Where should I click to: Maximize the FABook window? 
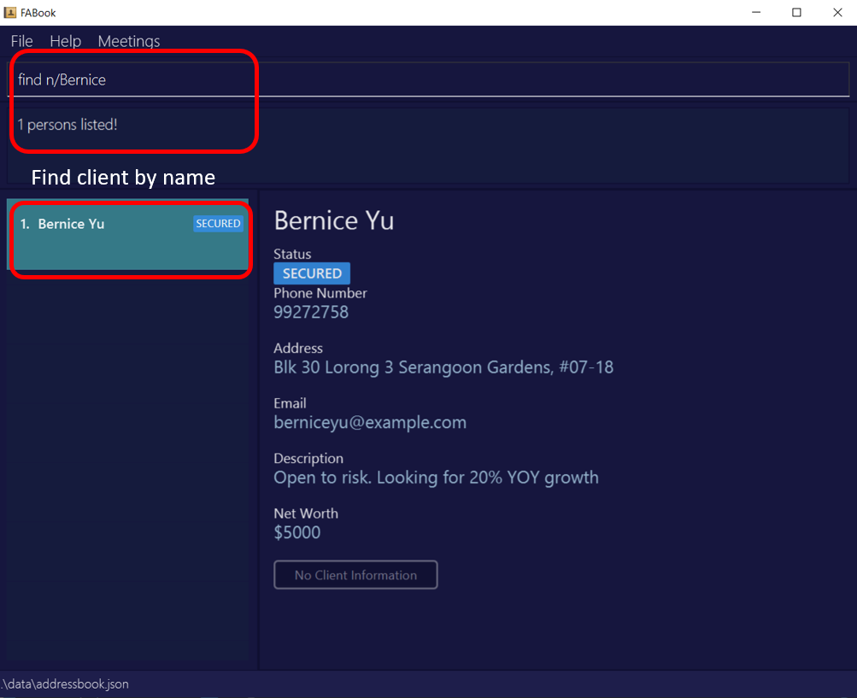click(x=797, y=12)
